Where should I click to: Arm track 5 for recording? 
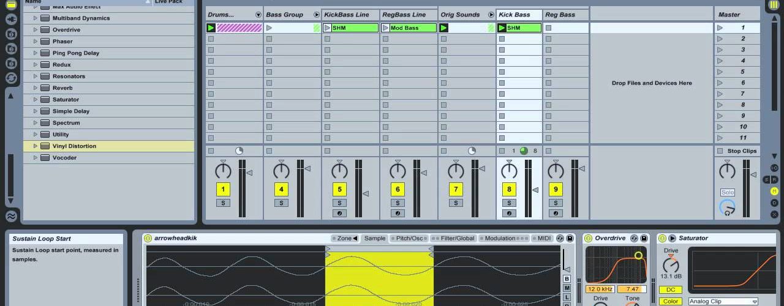(x=339, y=214)
